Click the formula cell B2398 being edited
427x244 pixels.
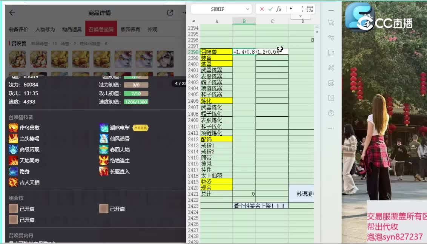coord(260,51)
